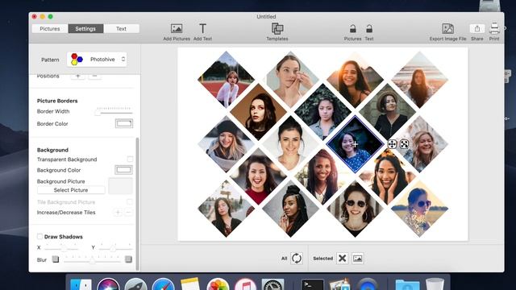The height and width of the screenshot is (290, 516).
Task: Click the shadow X offset slider
Action: [x=61, y=247]
